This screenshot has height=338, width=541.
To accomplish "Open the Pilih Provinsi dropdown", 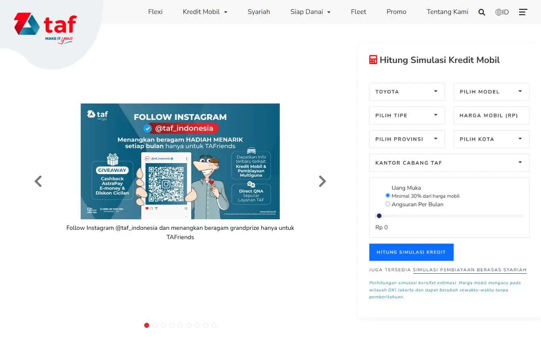I will [407, 139].
